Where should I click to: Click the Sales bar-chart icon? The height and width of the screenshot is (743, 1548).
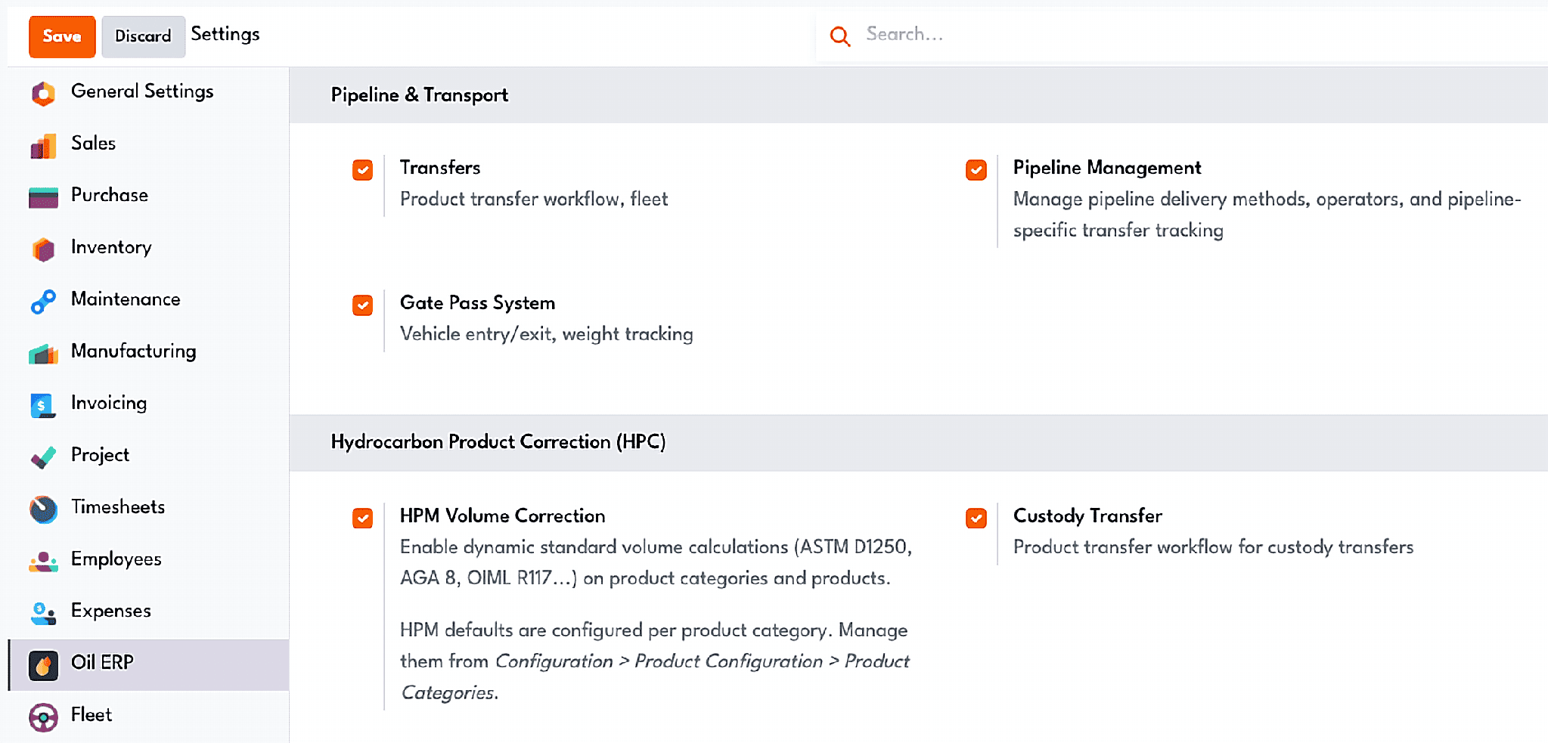pos(43,146)
